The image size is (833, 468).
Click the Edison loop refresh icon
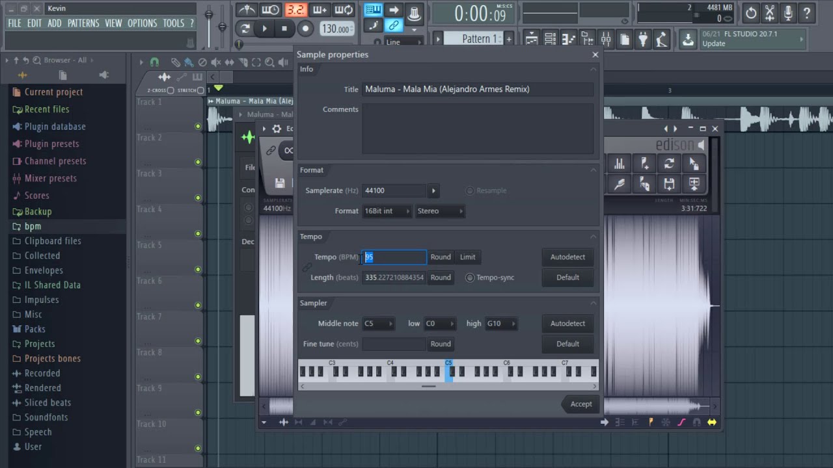(669, 164)
